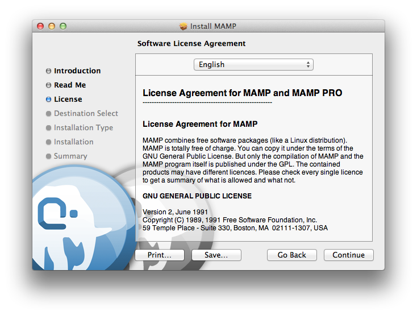
Task: Open the English language dropdown
Action: (253, 65)
